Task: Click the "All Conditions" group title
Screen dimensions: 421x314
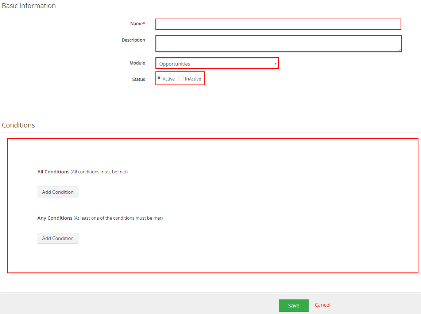Action: (x=53, y=172)
